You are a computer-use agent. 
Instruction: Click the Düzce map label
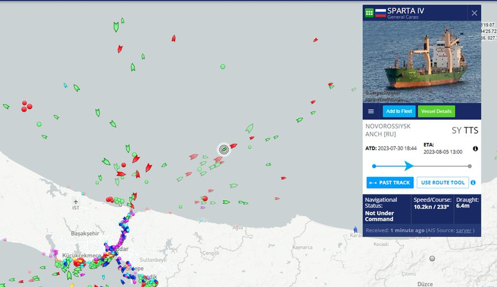click(425, 284)
